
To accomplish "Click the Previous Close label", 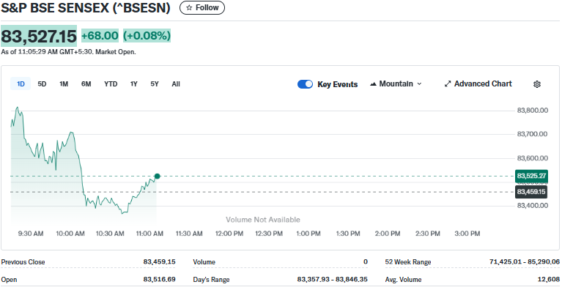I will pos(23,262).
